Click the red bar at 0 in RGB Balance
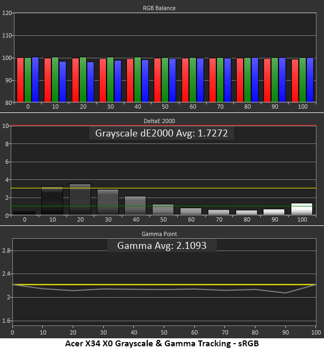The height and width of the screenshot is (349, 324). [x=20, y=80]
